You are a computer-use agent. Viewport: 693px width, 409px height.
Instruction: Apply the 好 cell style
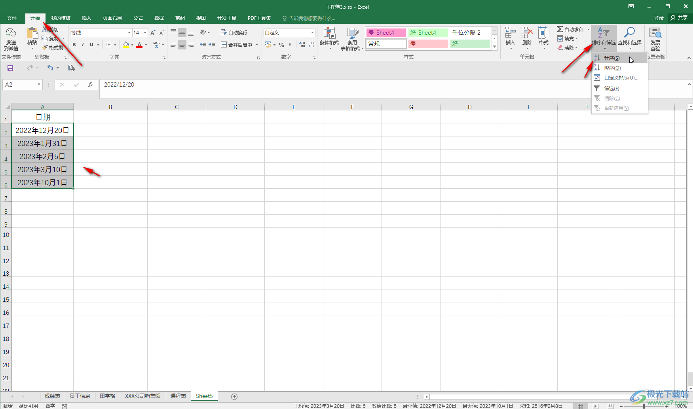pos(470,44)
